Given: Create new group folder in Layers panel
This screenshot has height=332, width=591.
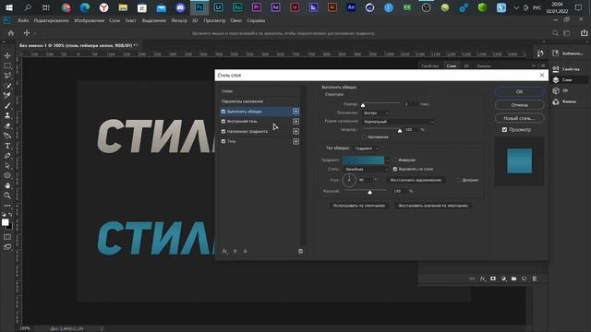Looking at the screenshot, I should pos(513,279).
